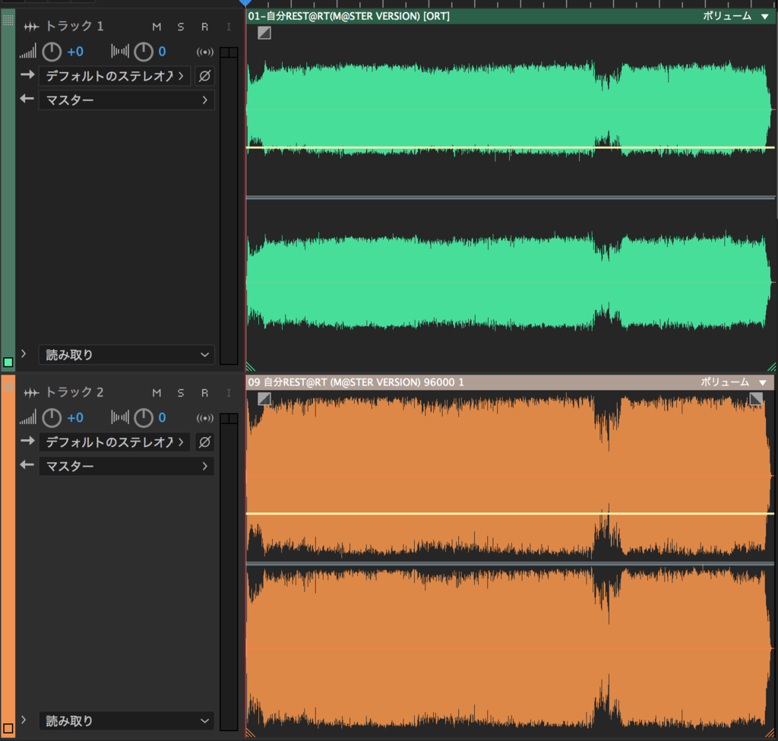
Task: Solo Track 2 with the S button
Action: [181, 393]
